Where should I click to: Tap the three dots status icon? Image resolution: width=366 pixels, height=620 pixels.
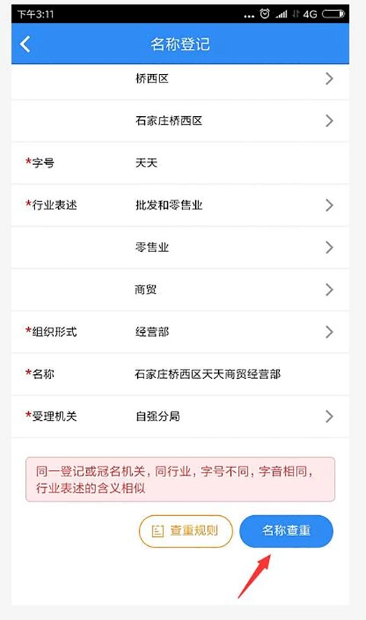click(x=249, y=17)
